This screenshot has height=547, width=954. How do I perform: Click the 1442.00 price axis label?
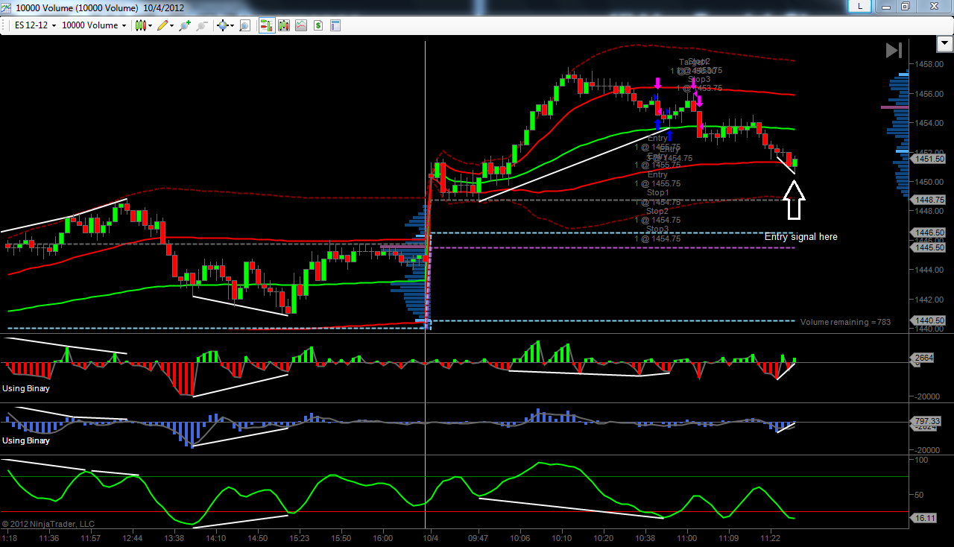(x=930, y=300)
